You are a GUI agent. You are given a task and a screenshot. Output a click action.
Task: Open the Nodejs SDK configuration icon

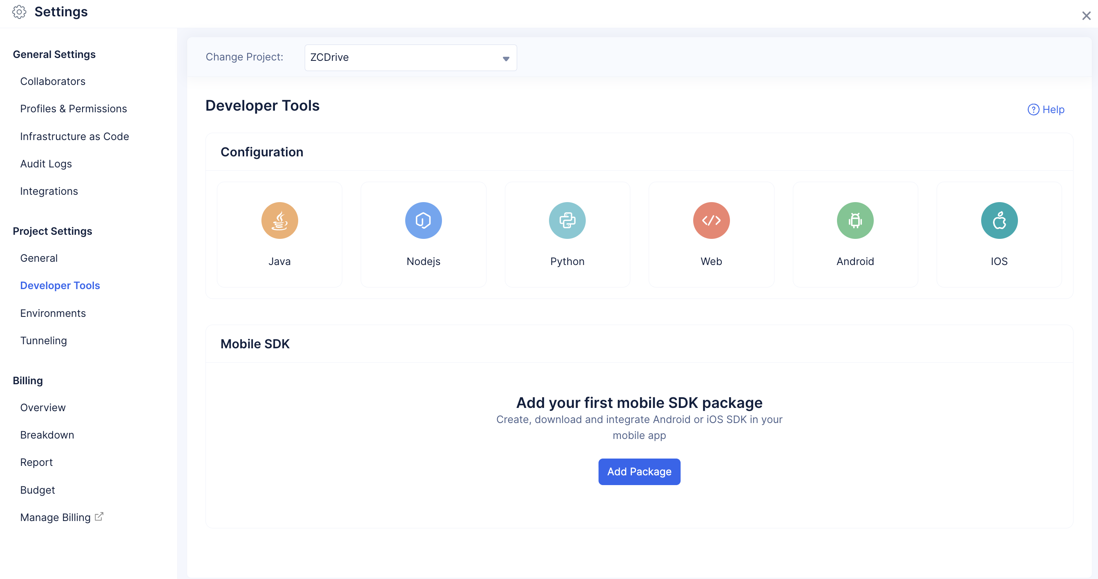[x=423, y=220]
